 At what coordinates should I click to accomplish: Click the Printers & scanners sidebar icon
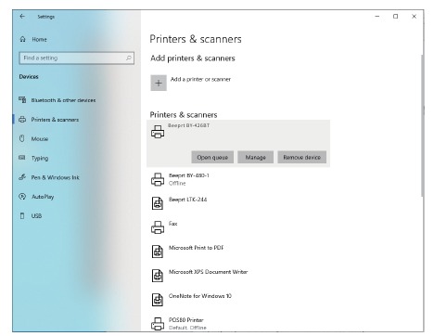(x=22, y=119)
